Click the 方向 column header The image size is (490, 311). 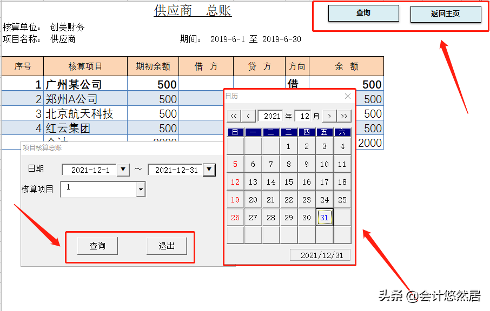[297, 66]
